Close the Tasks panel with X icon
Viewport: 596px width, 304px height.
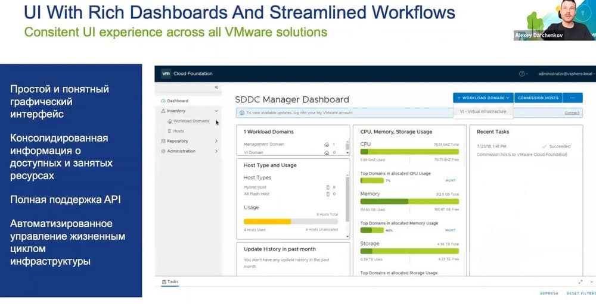592,281
